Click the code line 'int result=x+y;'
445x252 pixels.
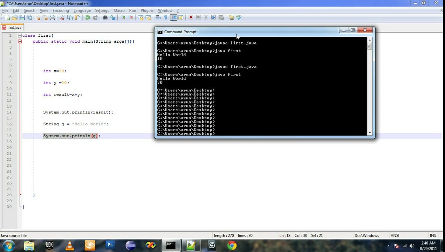(x=63, y=94)
